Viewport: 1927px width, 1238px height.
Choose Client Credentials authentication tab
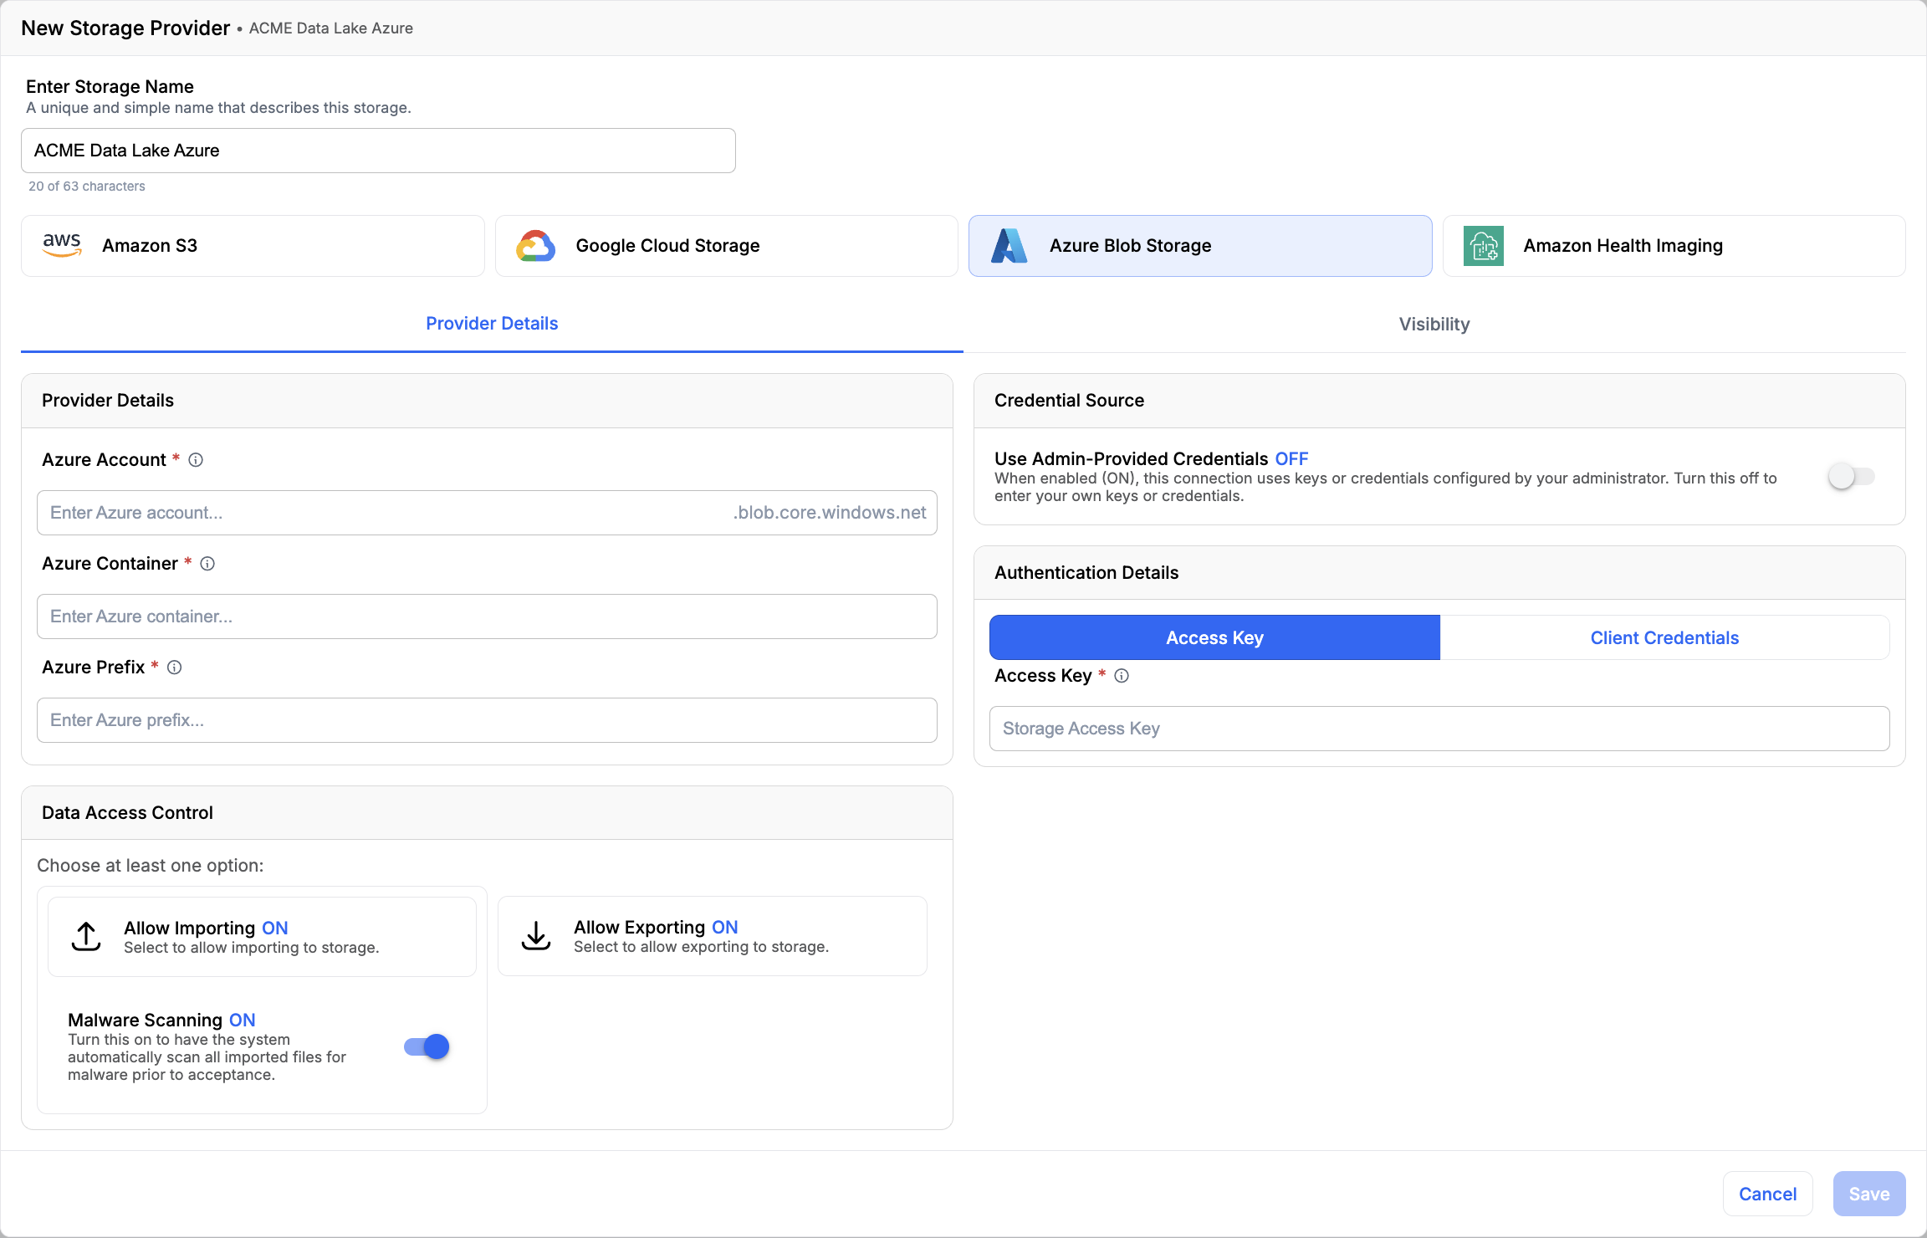coord(1664,637)
